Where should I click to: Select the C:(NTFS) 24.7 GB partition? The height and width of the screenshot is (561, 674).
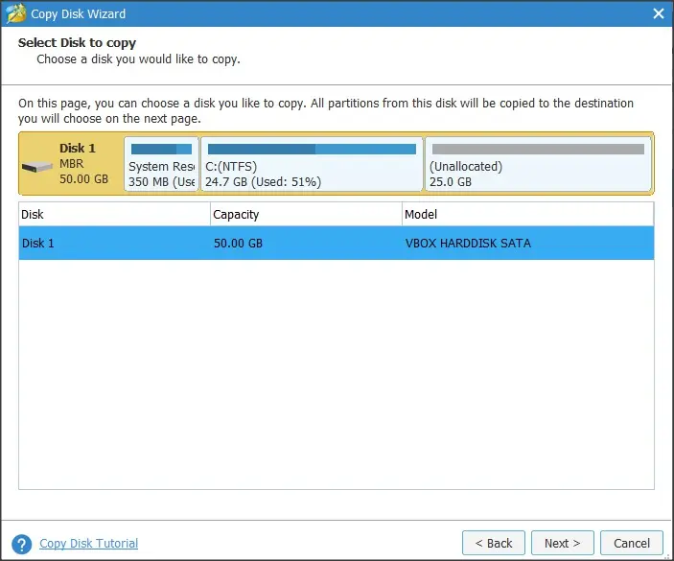(312, 163)
